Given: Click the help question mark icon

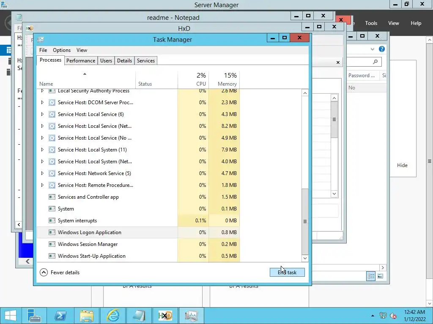Looking at the screenshot, I should click(x=382, y=49).
